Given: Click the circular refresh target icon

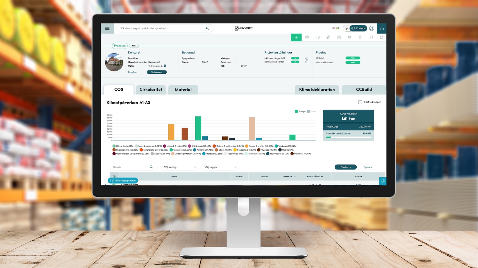Looking at the screenshot, I should [328, 37].
